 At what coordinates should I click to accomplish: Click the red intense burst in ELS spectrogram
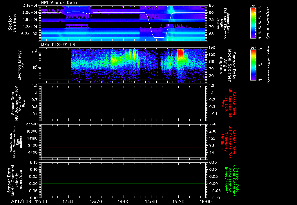pyautogui.click(x=180, y=52)
